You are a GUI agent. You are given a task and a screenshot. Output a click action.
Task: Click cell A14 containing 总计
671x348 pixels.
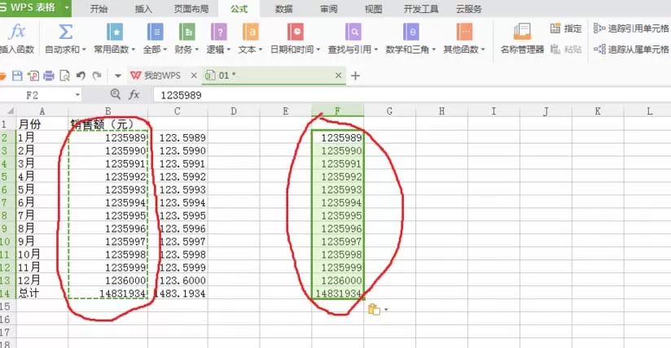pos(42,294)
